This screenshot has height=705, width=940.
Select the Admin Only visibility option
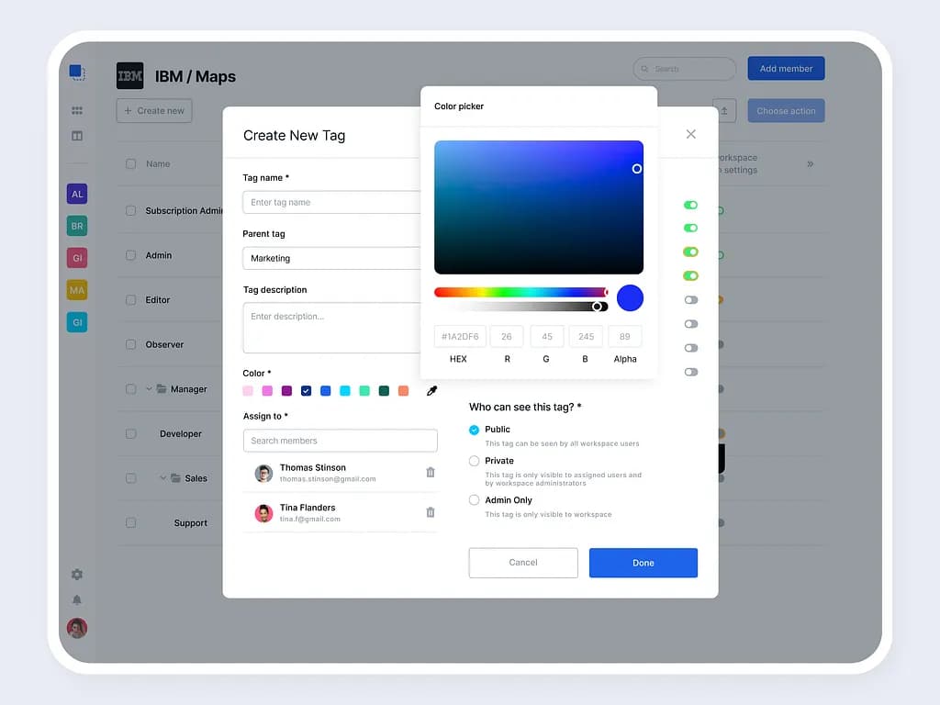(473, 500)
